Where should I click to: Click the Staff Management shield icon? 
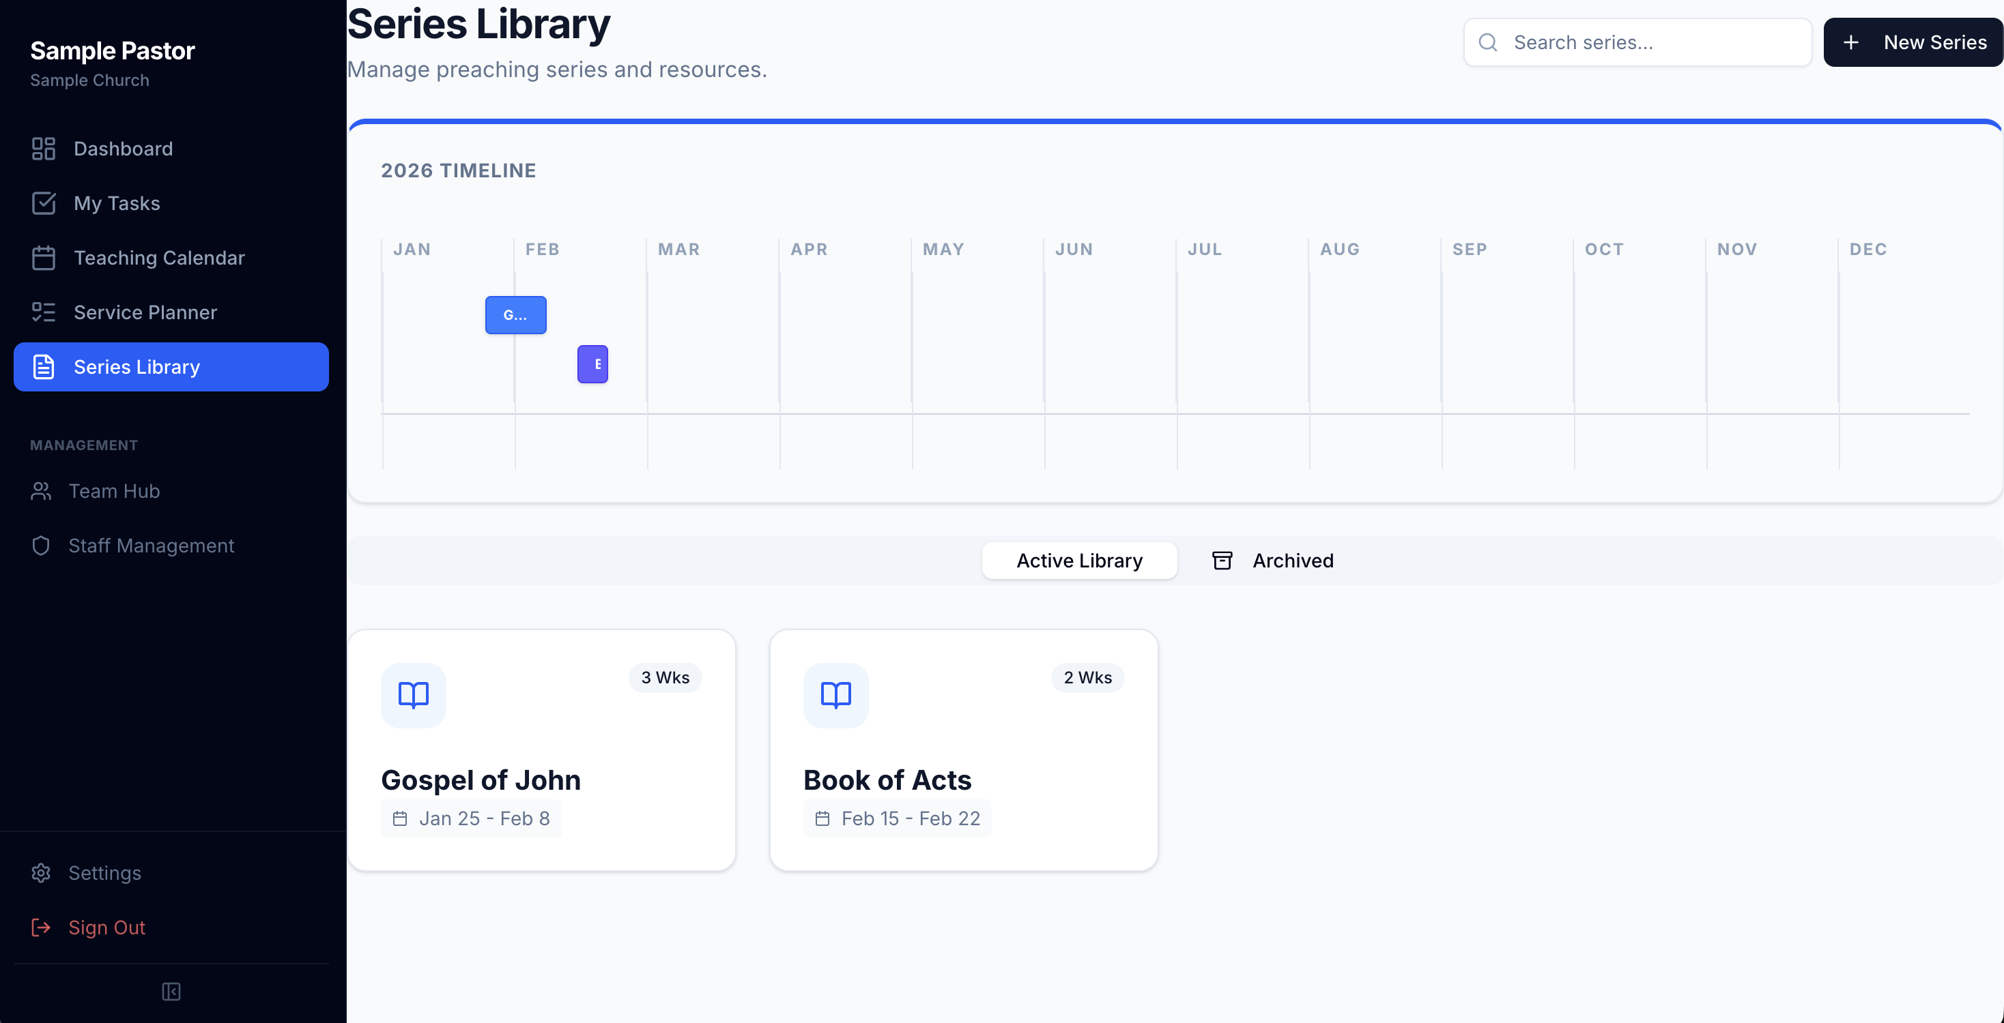41,545
